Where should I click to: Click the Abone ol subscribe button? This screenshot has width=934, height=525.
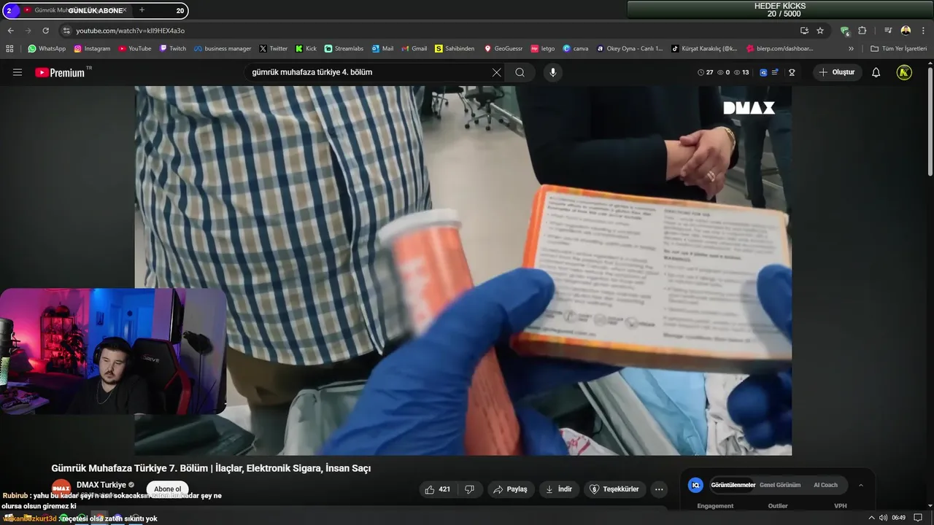(x=167, y=489)
